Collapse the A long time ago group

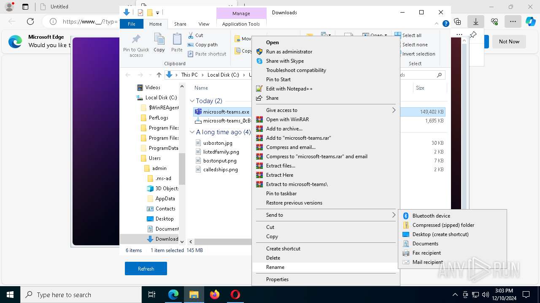pos(192,132)
